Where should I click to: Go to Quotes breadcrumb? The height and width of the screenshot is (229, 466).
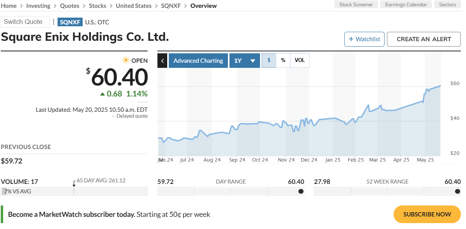[x=70, y=5]
